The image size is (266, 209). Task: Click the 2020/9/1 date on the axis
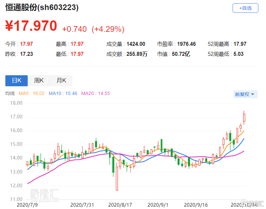158,205
